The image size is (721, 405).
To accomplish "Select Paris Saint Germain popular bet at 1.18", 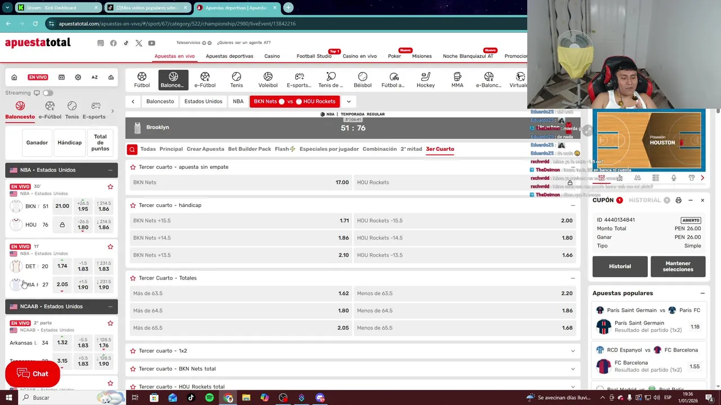I will pos(695,327).
